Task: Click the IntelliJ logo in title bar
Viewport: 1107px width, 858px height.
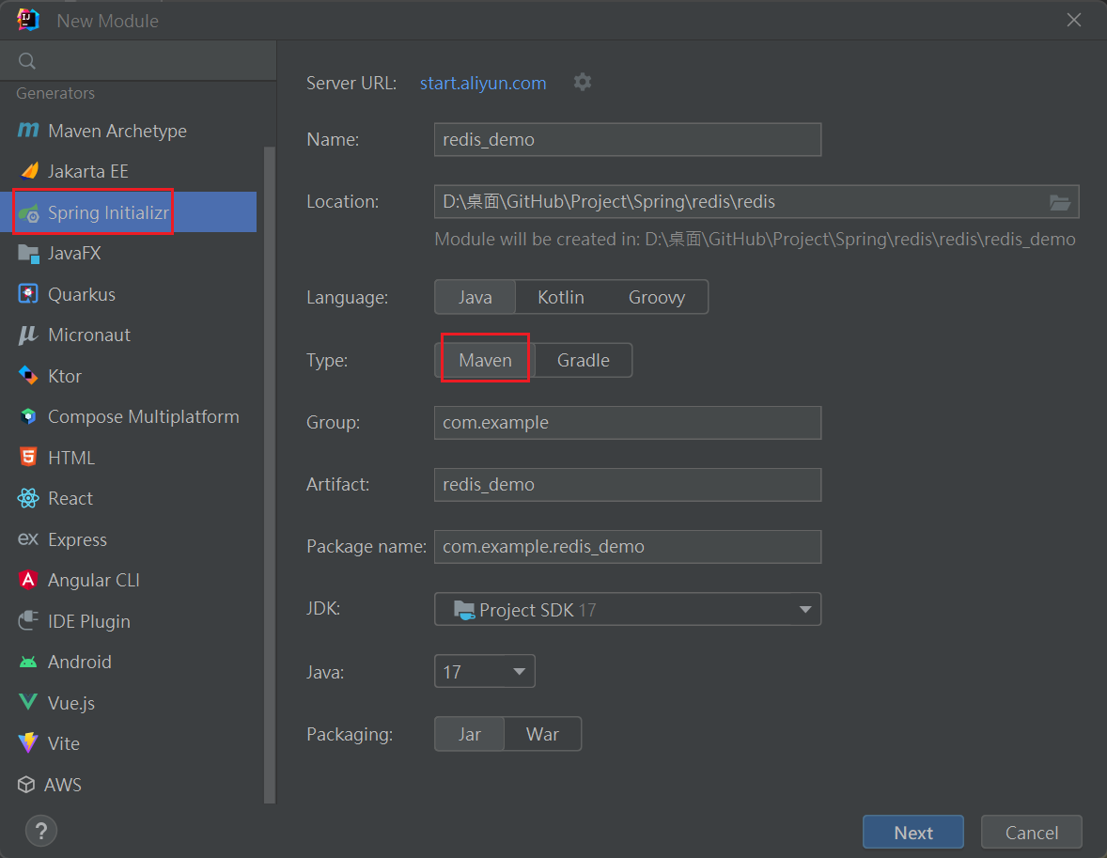Action: (x=28, y=20)
